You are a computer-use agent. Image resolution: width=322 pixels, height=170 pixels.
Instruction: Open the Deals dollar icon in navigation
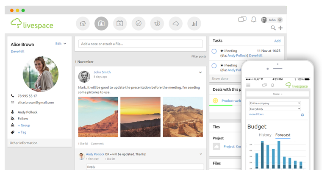157,23
